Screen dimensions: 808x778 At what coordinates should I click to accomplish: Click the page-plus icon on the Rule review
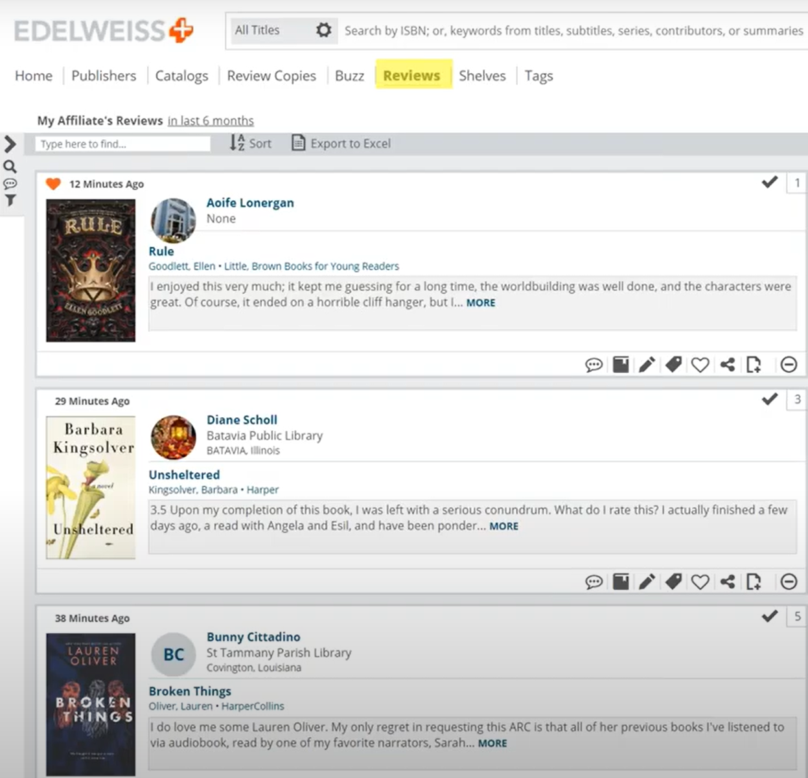(x=754, y=365)
